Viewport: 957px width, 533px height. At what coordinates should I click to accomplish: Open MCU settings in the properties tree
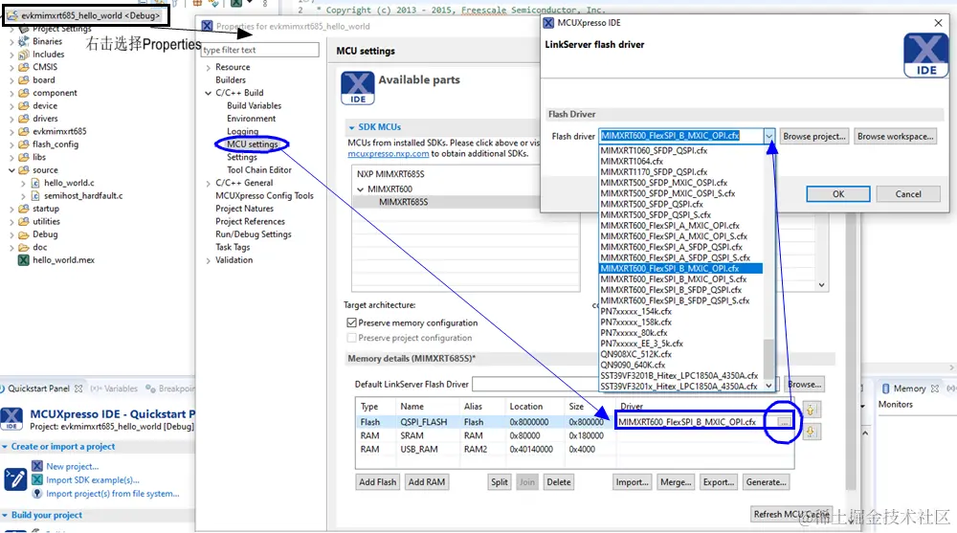[x=252, y=144]
